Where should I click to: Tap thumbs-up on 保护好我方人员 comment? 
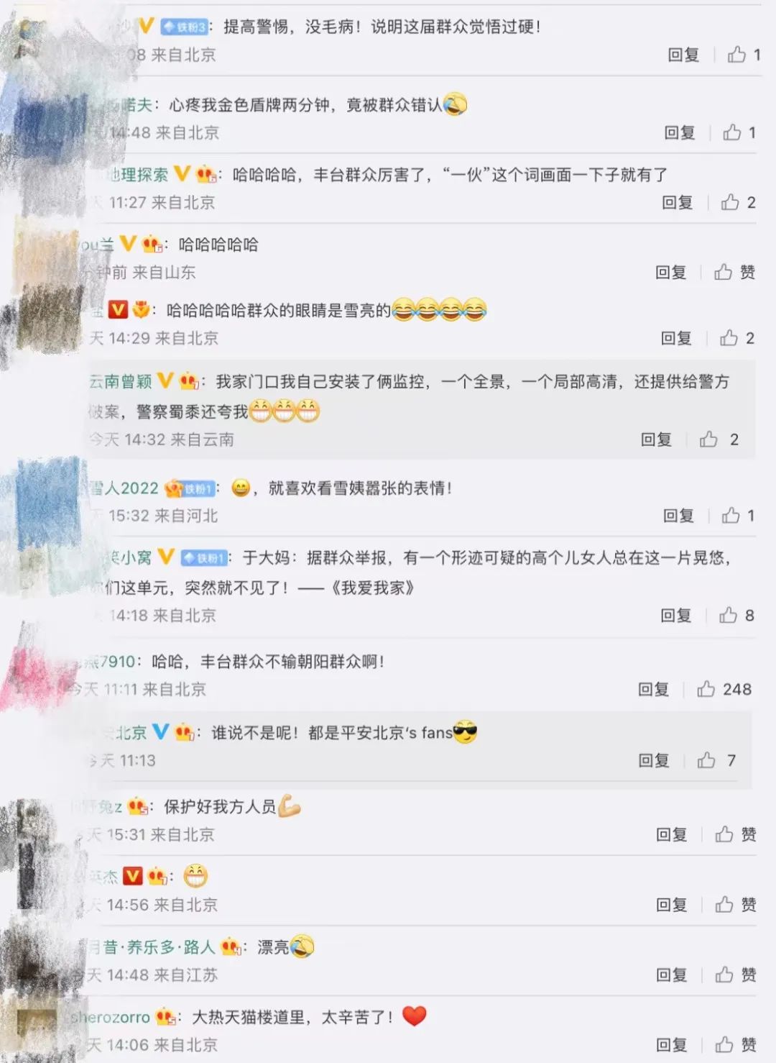[724, 834]
